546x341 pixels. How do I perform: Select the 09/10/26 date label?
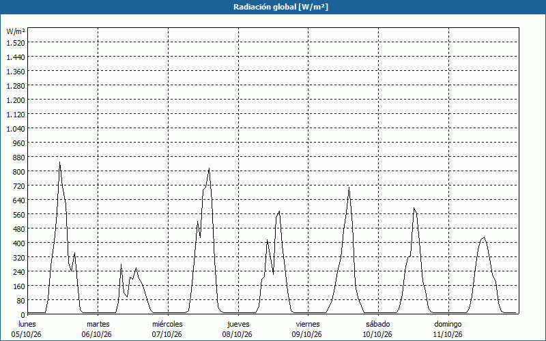click(307, 335)
